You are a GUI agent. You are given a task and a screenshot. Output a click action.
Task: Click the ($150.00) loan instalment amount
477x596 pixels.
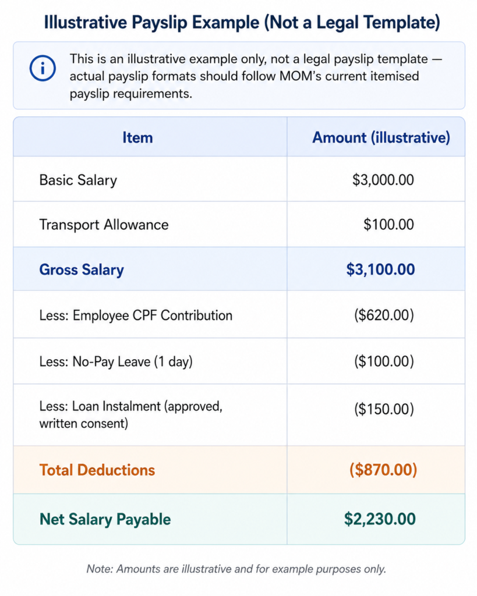tap(384, 409)
